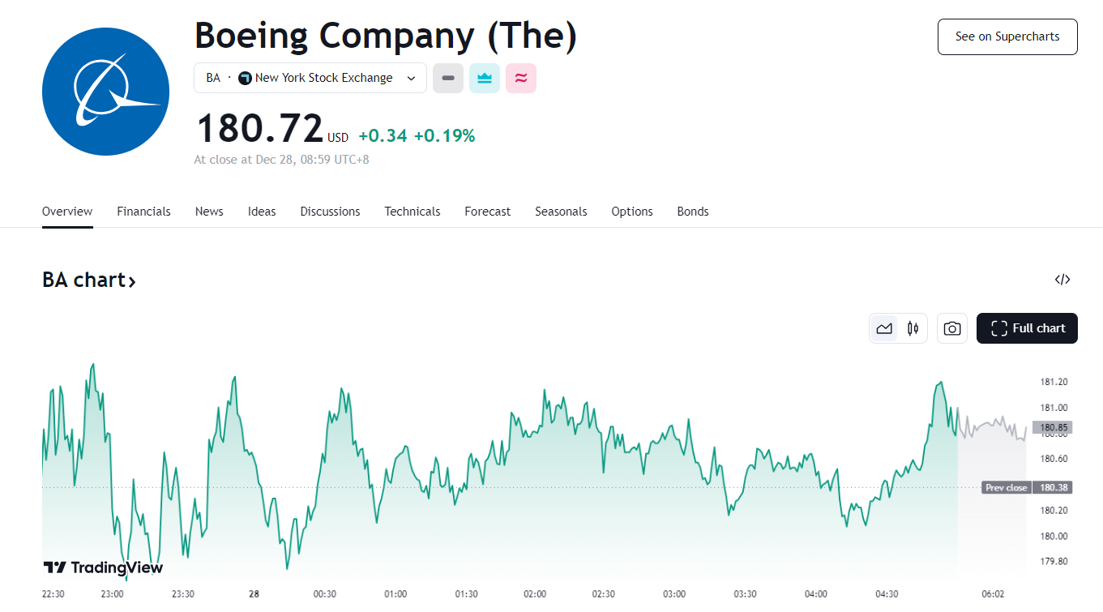
Task: Click the New York Stock Exchange icon
Action: [x=245, y=78]
